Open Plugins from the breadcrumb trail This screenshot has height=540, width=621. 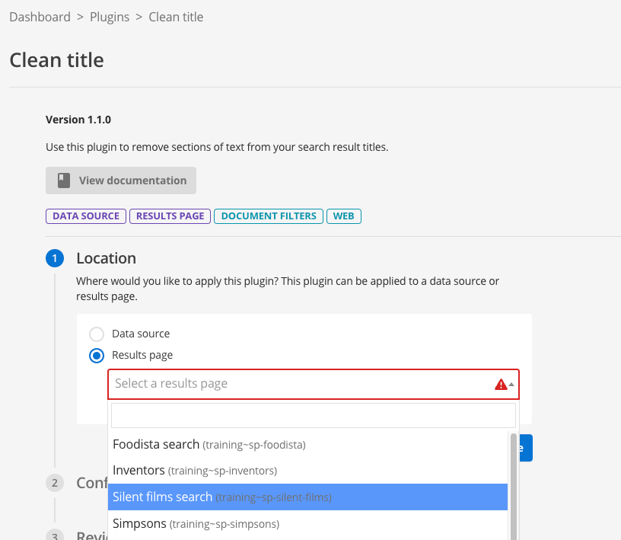[x=109, y=16]
